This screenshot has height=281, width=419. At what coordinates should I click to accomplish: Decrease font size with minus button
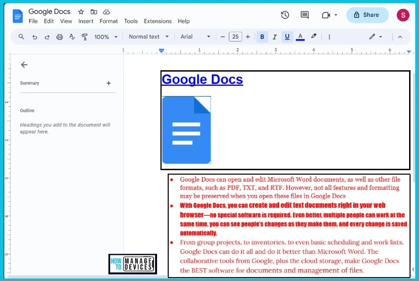[222, 37]
